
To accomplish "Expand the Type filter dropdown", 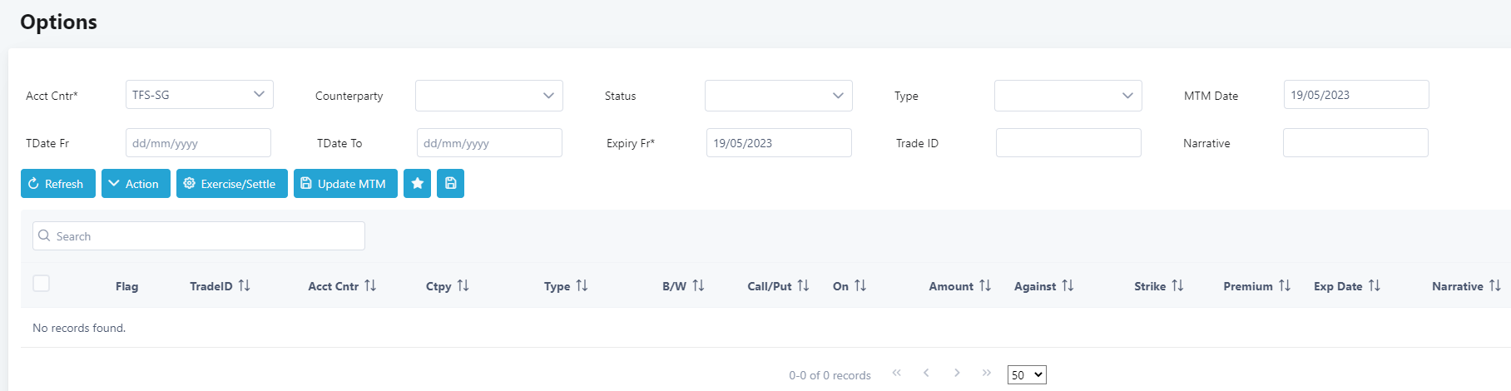I will tap(1068, 96).
